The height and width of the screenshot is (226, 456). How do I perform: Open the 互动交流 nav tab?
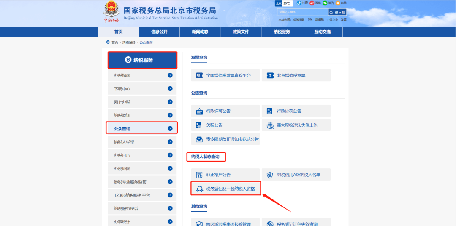tap(323, 32)
